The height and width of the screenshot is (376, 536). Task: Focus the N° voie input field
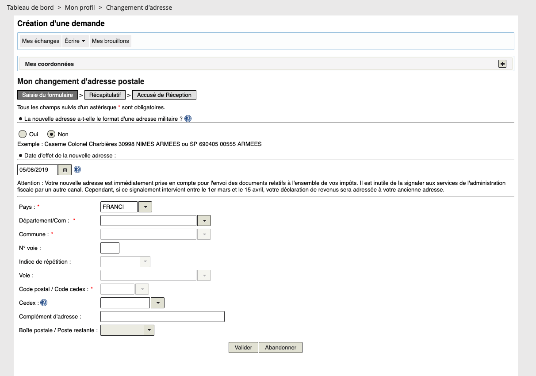pos(110,248)
